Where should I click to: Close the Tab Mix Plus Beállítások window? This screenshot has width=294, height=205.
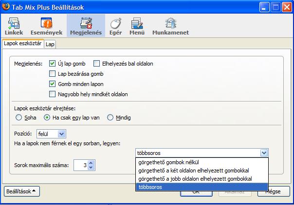(x=287, y=7)
